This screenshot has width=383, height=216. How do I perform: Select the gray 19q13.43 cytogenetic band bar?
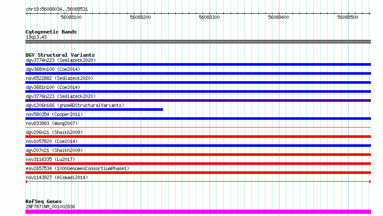click(198, 42)
